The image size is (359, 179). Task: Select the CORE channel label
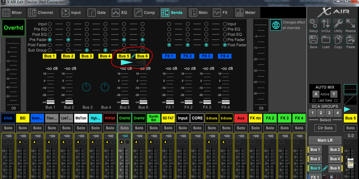click(x=197, y=118)
